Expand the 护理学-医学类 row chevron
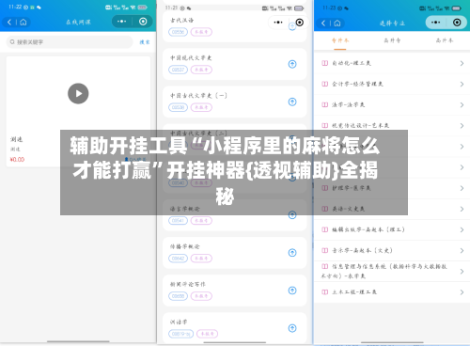470x346 pixels. tap(462, 188)
